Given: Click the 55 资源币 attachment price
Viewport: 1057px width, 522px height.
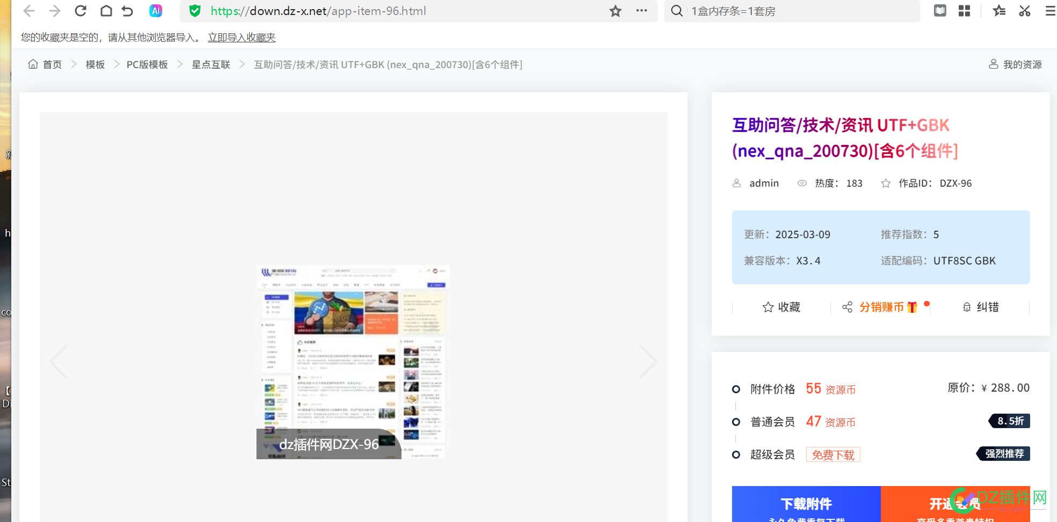Looking at the screenshot, I should coord(830,389).
